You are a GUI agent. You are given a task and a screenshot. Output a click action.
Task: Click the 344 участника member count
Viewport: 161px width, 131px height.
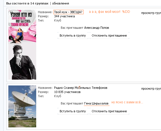click(64, 16)
